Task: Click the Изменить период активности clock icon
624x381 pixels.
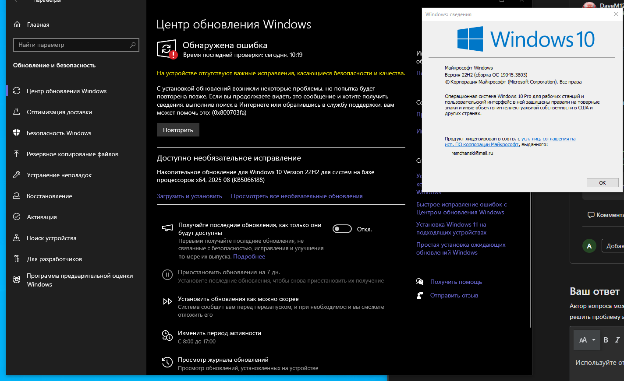Action: [167, 336]
